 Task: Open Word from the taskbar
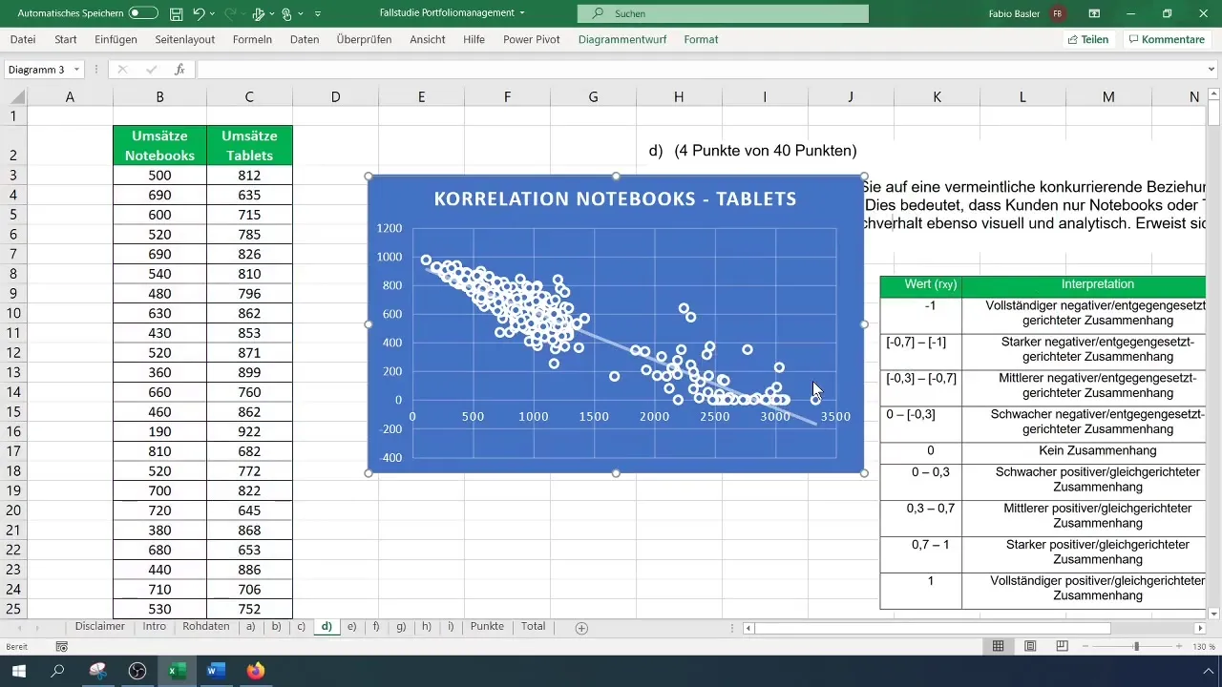(x=215, y=671)
